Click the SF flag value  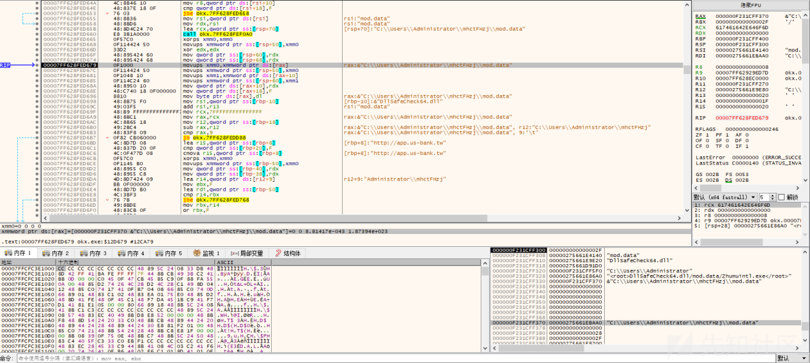pos(726,140)
